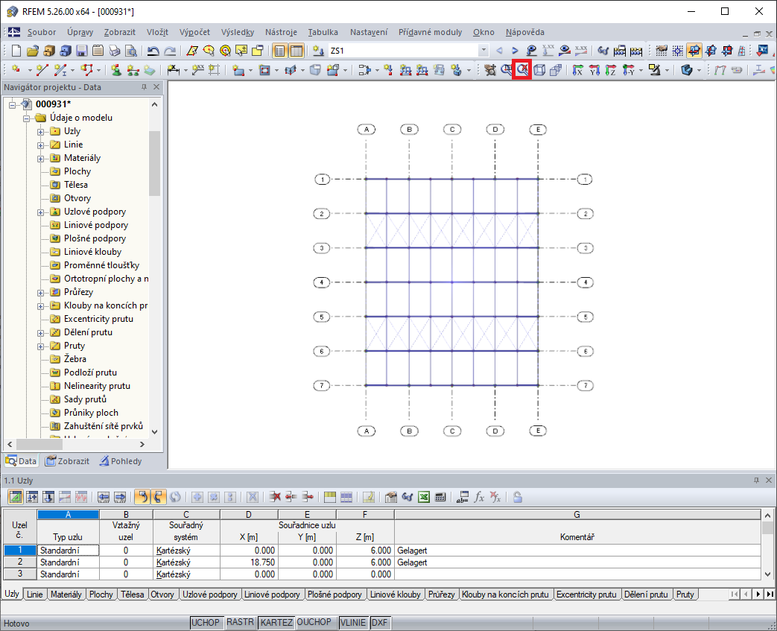The image size is (777, 631).
Task: Select row header for node 2
Action: click(20, 562)
